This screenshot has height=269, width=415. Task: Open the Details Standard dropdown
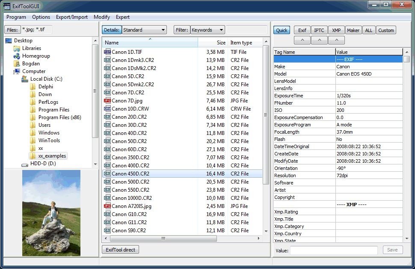click(144, 30)
